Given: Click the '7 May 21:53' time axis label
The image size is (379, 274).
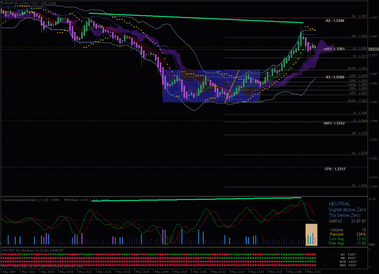Looking at the screenshot, I should click(313, 272).
